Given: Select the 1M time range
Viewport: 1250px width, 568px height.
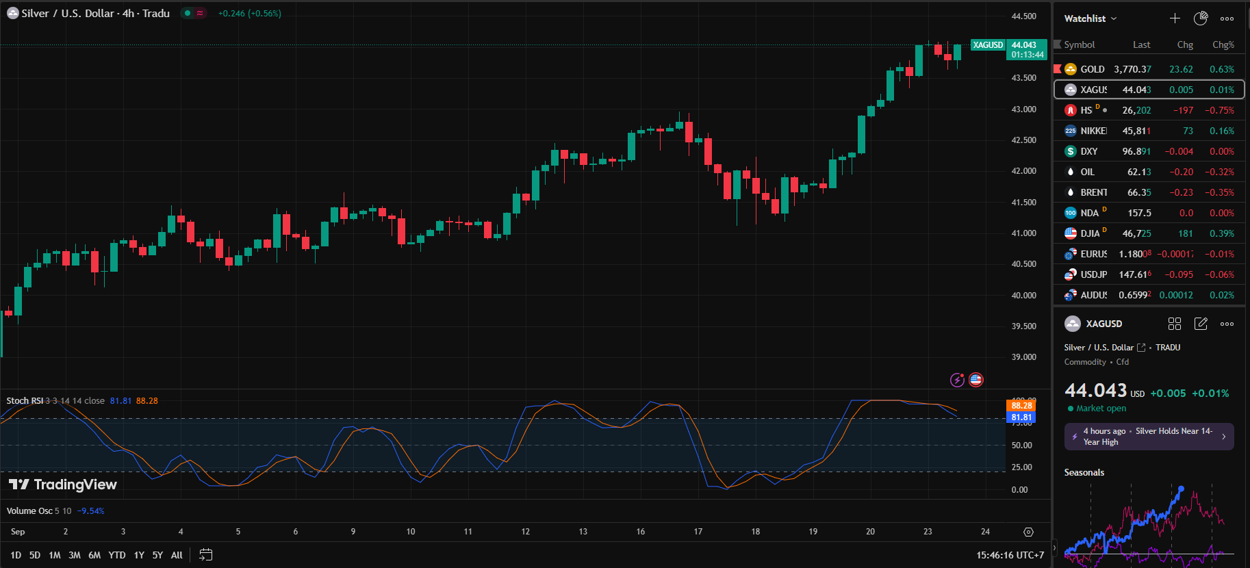Looking at the screenshot, I should click(55, 555).
